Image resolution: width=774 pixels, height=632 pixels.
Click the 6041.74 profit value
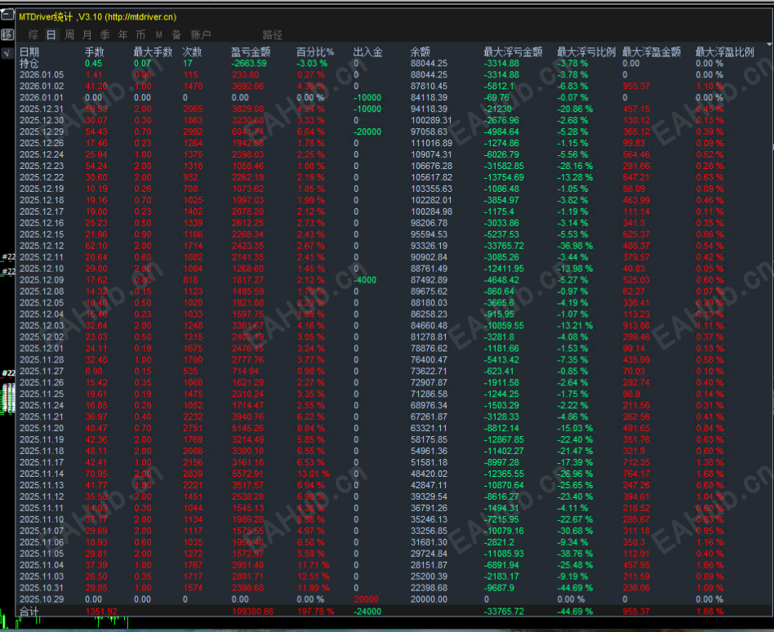(248, 131)
